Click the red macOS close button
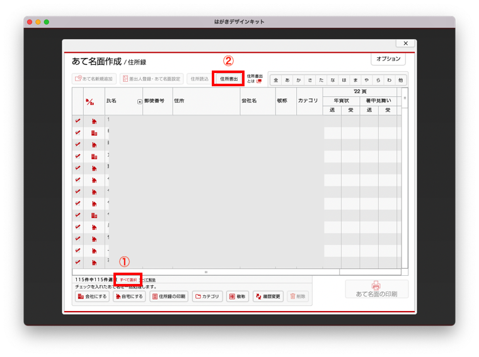 (30, 22)
